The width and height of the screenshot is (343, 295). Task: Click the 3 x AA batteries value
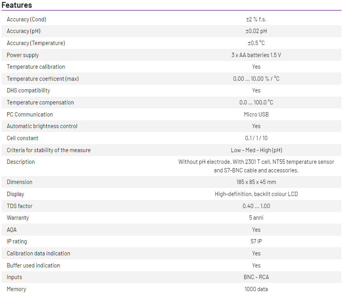tap(256, 55)
